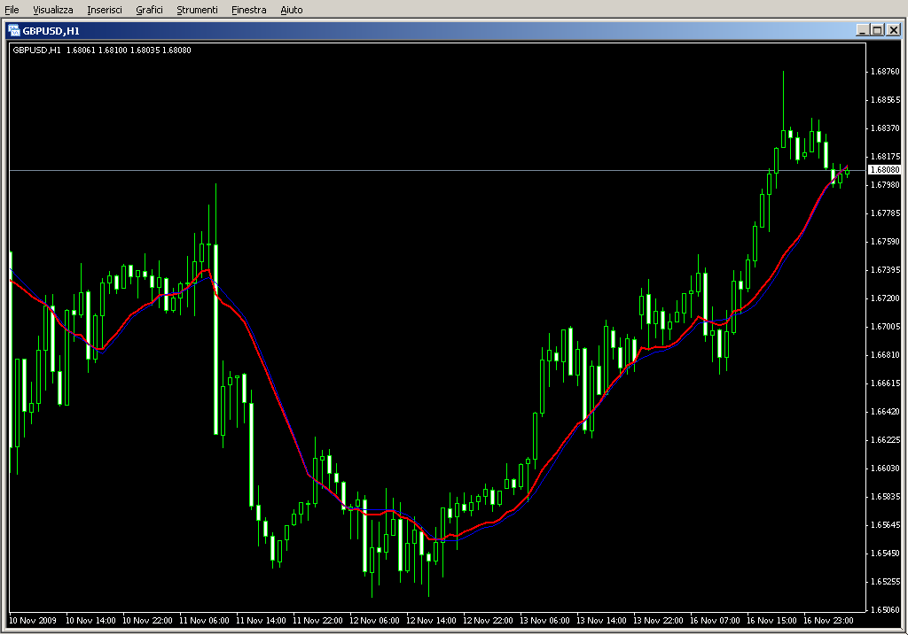
Task: Click the 10 Nov 14:00 time label
Action: tap(91, 621)
